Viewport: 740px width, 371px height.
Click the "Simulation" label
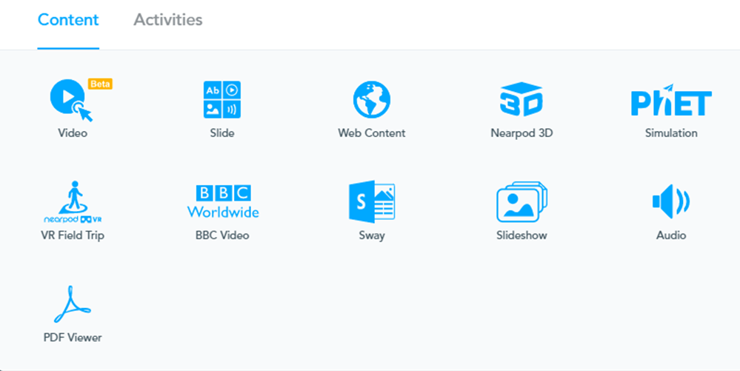[x=671, y=133]
